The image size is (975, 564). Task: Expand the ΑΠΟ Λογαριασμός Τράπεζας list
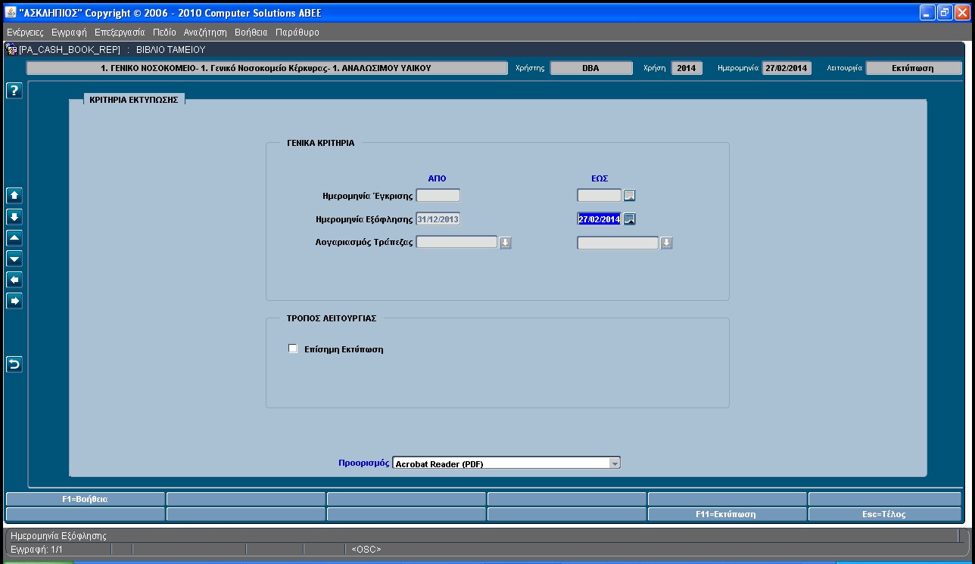pyautogui.click(x=506, y=243)
